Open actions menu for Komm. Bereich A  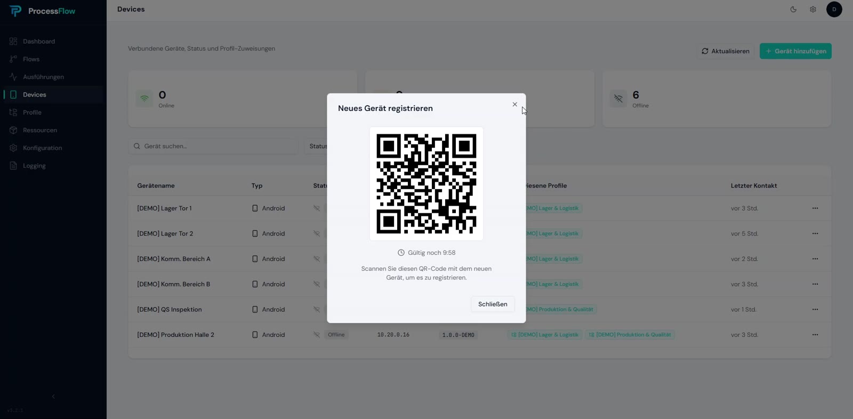point(815,259)
